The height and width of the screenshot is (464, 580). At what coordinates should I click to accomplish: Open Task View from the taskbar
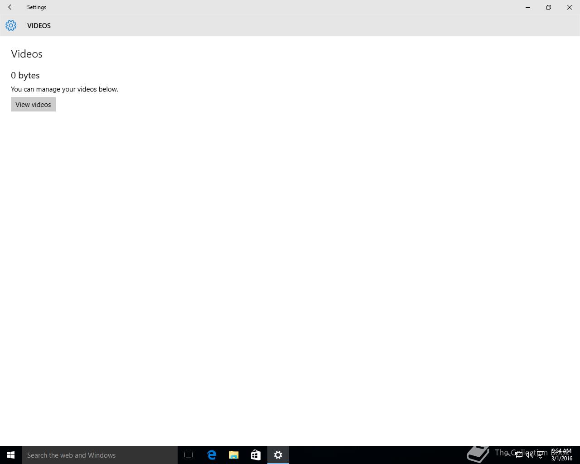pos(188,455)
